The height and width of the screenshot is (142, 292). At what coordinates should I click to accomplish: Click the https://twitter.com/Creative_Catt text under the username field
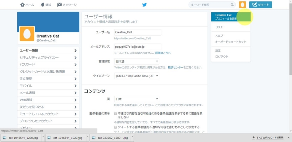132,39
